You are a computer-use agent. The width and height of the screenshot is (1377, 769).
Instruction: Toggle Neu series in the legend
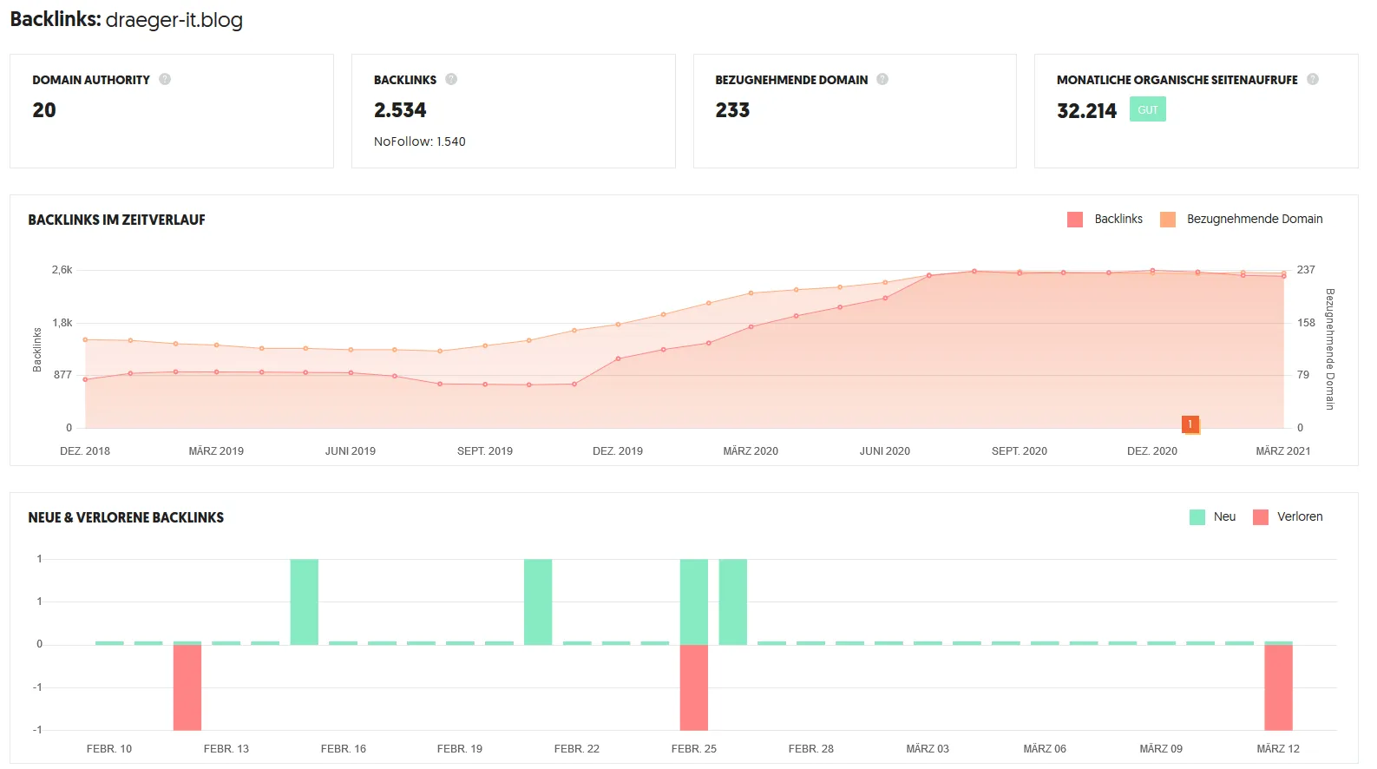(1212, 517)
